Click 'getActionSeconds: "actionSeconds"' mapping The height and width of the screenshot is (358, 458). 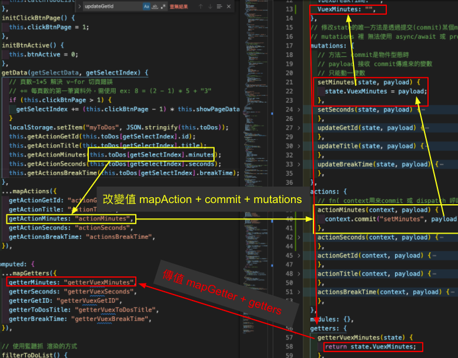[x=71, y=228]
